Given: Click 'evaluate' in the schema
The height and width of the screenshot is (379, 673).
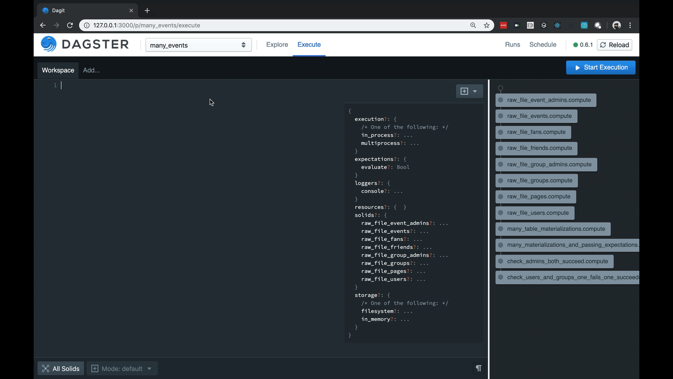Looking at the screenshot, I should [x=374, y=167].
